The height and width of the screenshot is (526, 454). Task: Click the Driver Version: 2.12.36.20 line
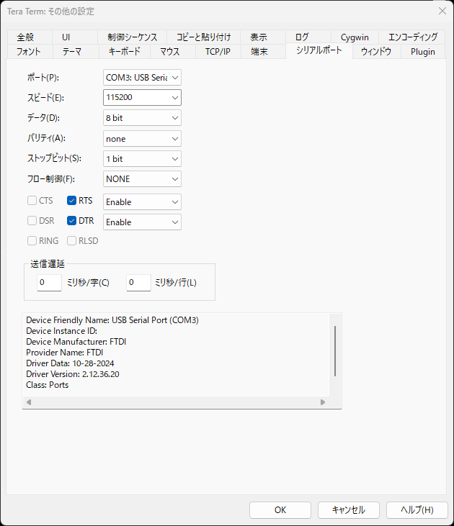click(x=73, y=374)
